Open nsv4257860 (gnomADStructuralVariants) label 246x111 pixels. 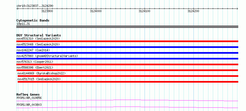click(47, 56)
